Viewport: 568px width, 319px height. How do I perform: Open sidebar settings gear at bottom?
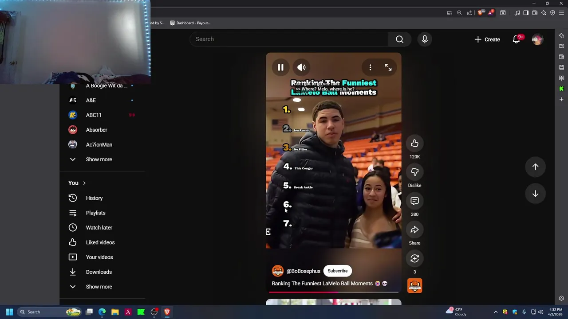click(x=561, y=299)
